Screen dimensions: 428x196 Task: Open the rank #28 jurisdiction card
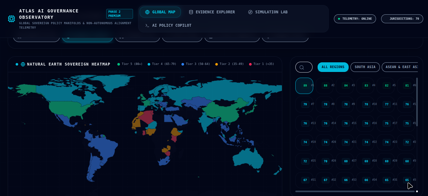click(x=365, y=161)
